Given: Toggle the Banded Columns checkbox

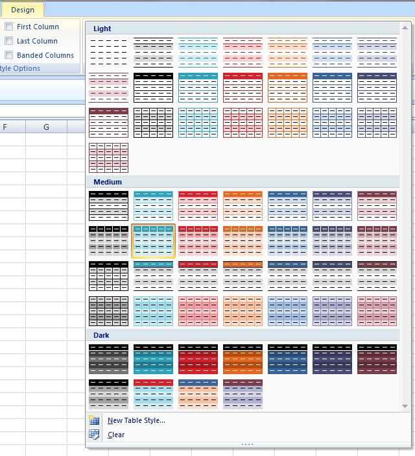Looking at the screenshot, I should pyautogui.click(x=9, y=55).
